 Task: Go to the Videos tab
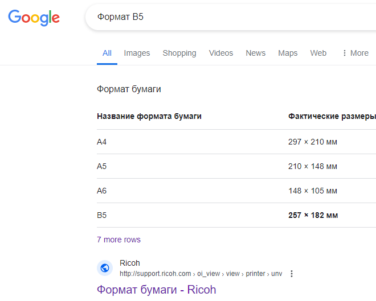point(221,53)
